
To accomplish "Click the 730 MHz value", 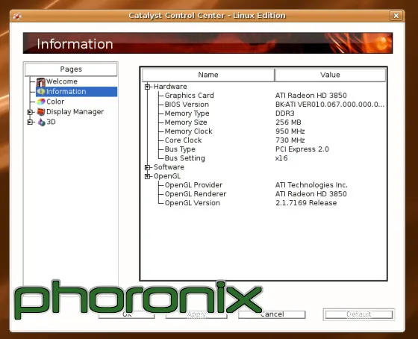I will click(290, 140).
